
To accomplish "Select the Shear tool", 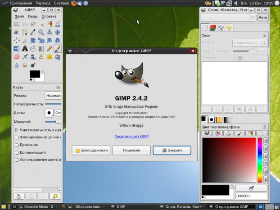I will [50, 41].
